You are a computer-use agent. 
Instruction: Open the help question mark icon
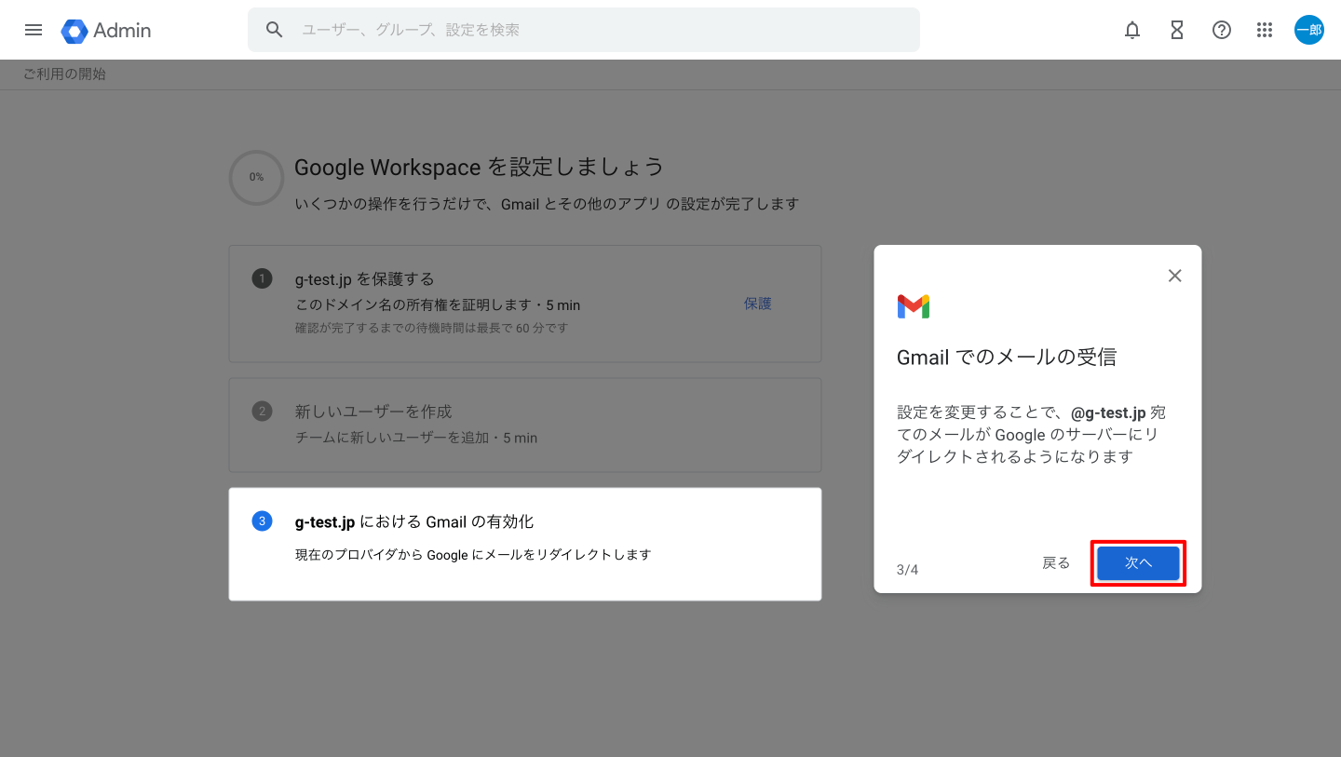point(1222,30)
